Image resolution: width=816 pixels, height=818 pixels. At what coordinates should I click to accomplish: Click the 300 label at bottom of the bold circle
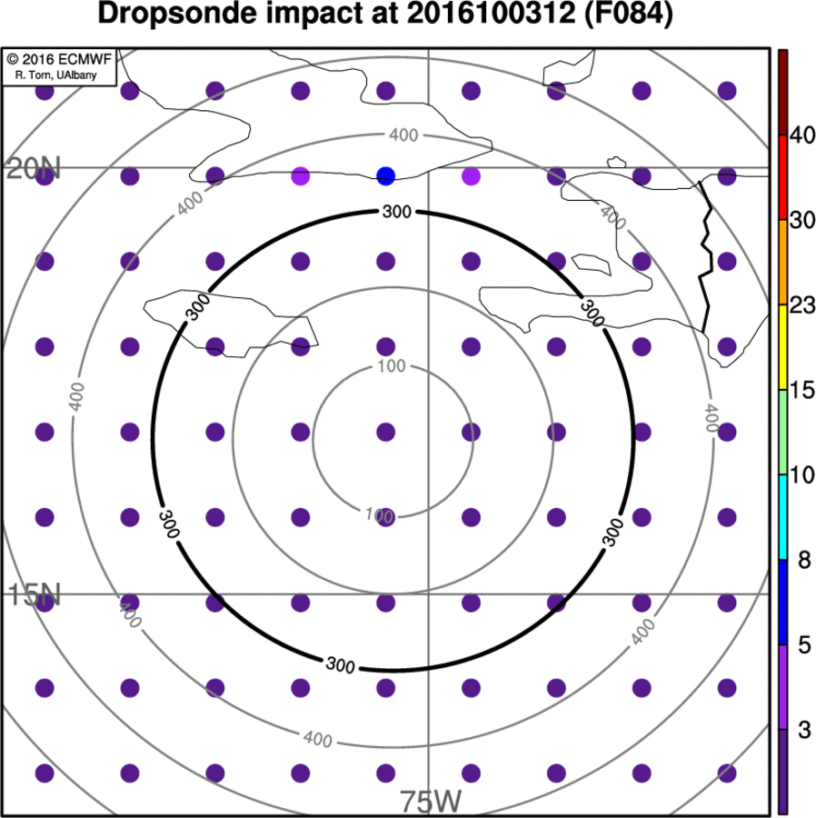pyautogui.click(x=339, y=666)
